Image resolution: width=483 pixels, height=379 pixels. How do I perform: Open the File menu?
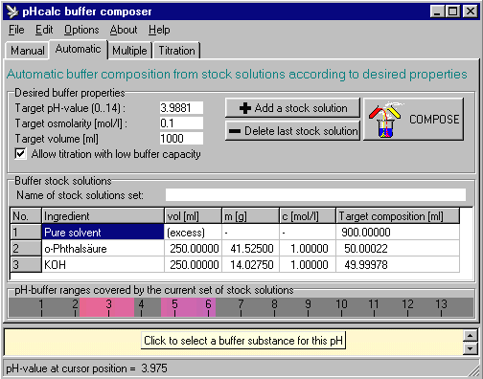coord(16,30)
